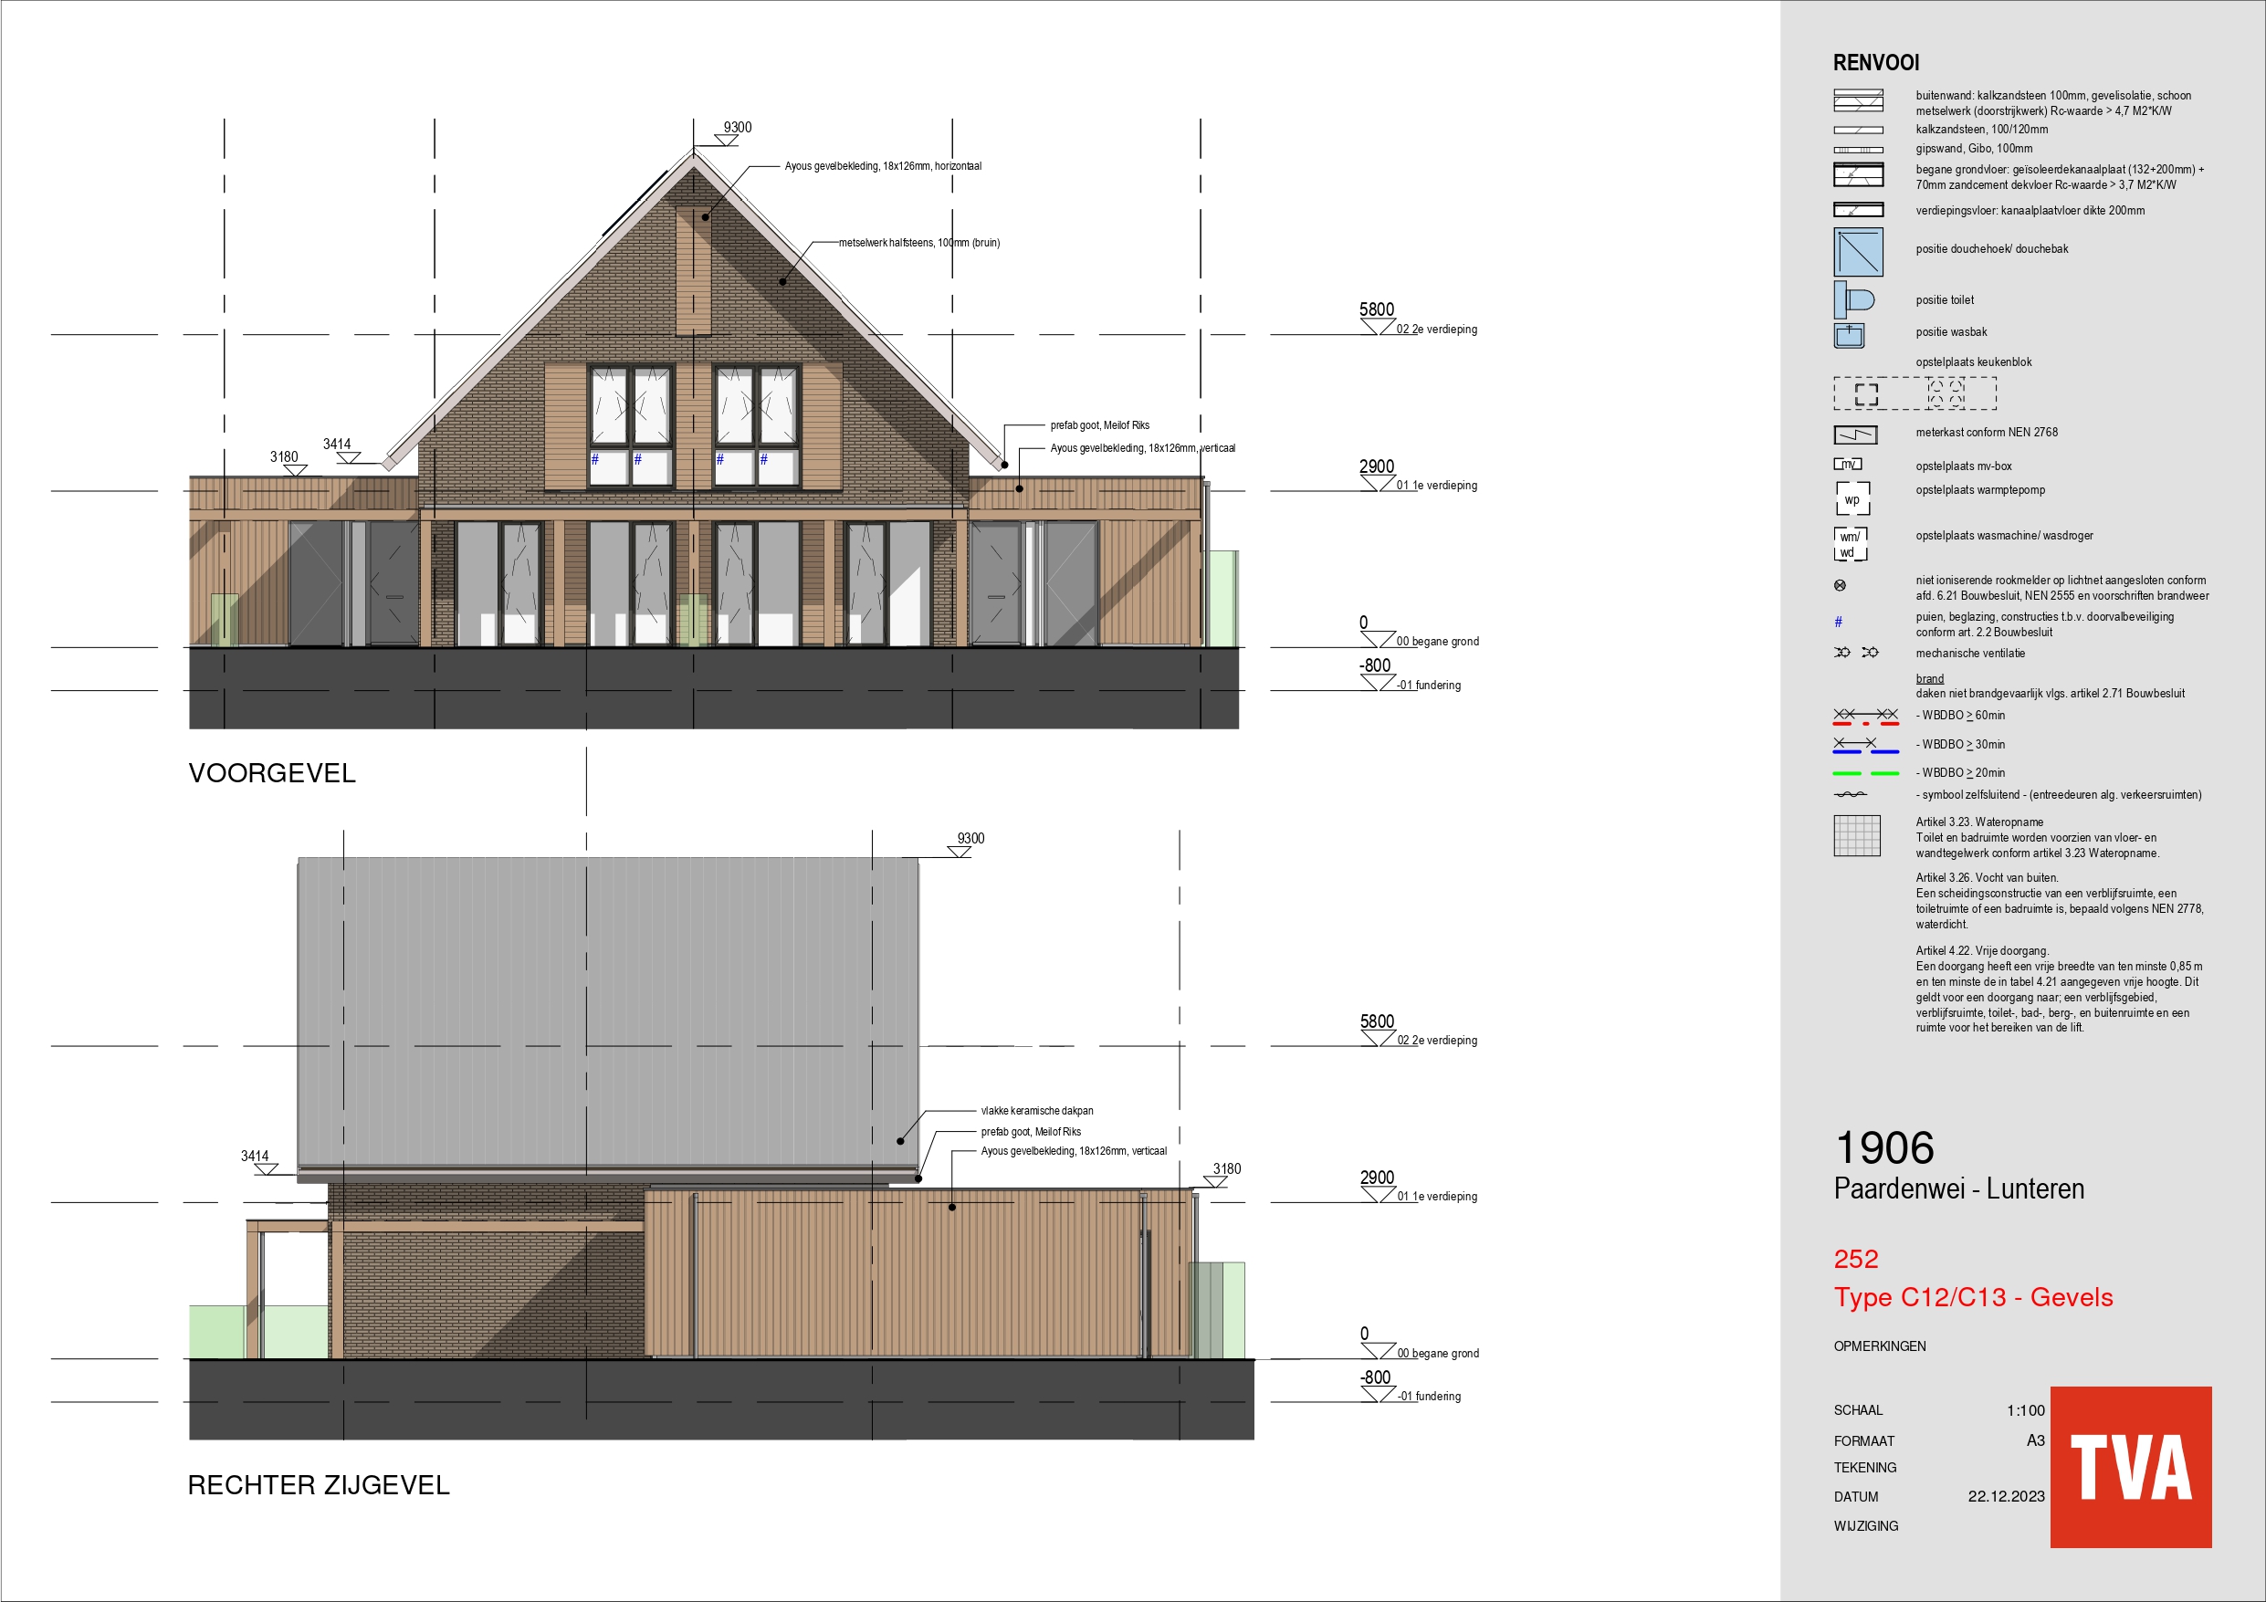Click the blue wasbak position symbol
The width and height of the screenshot is (2266, 1602).
click(x=1849, y=336)
